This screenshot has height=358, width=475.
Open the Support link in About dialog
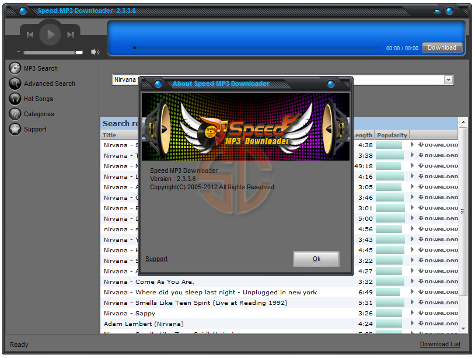point(156,259)
